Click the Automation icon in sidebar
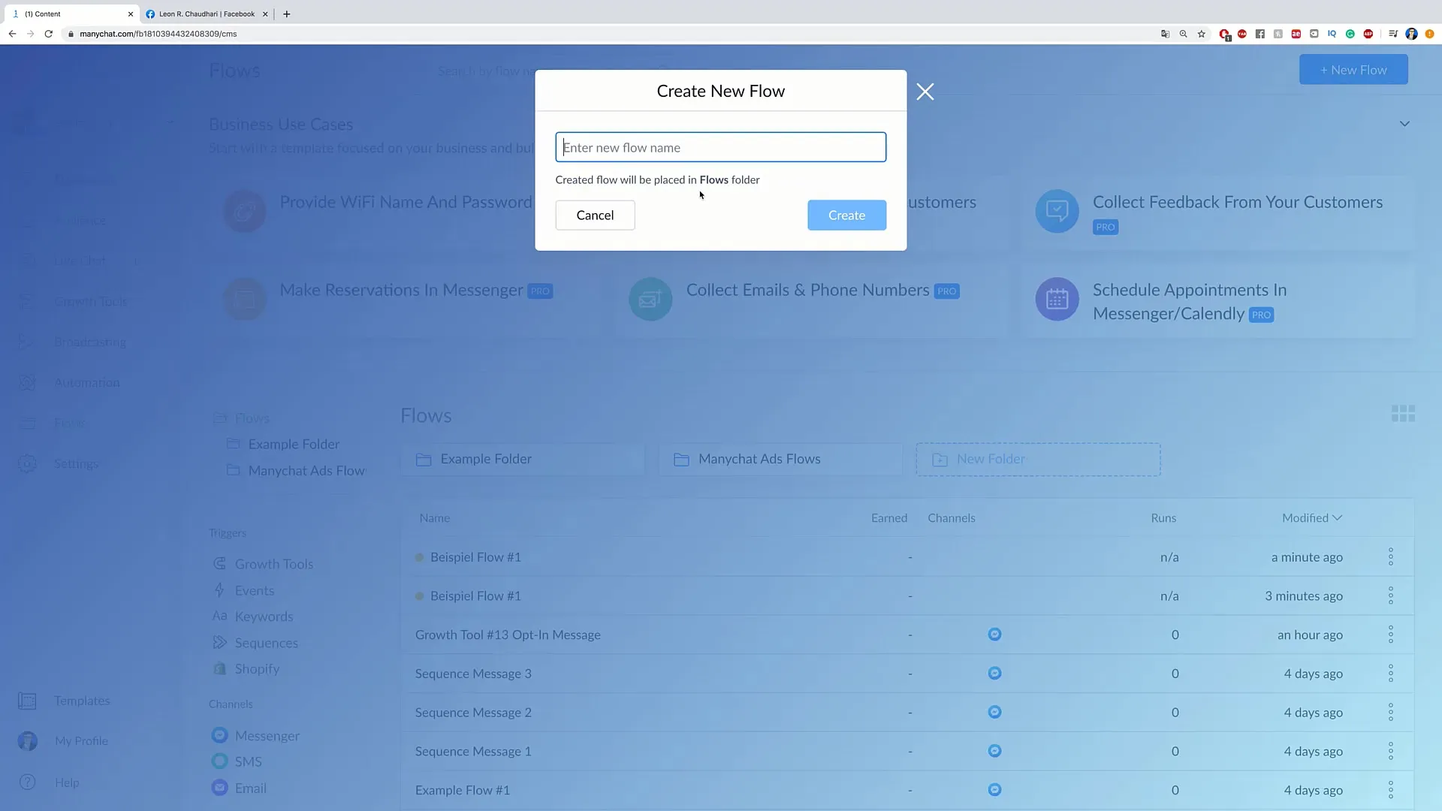Image resolution: width=1442 pixels, height=811 pixels. pos(27,381)
